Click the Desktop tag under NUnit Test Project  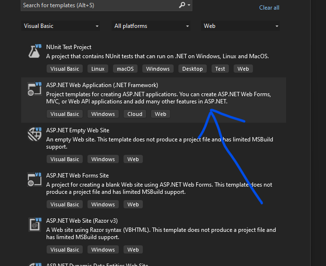(192, 69)
